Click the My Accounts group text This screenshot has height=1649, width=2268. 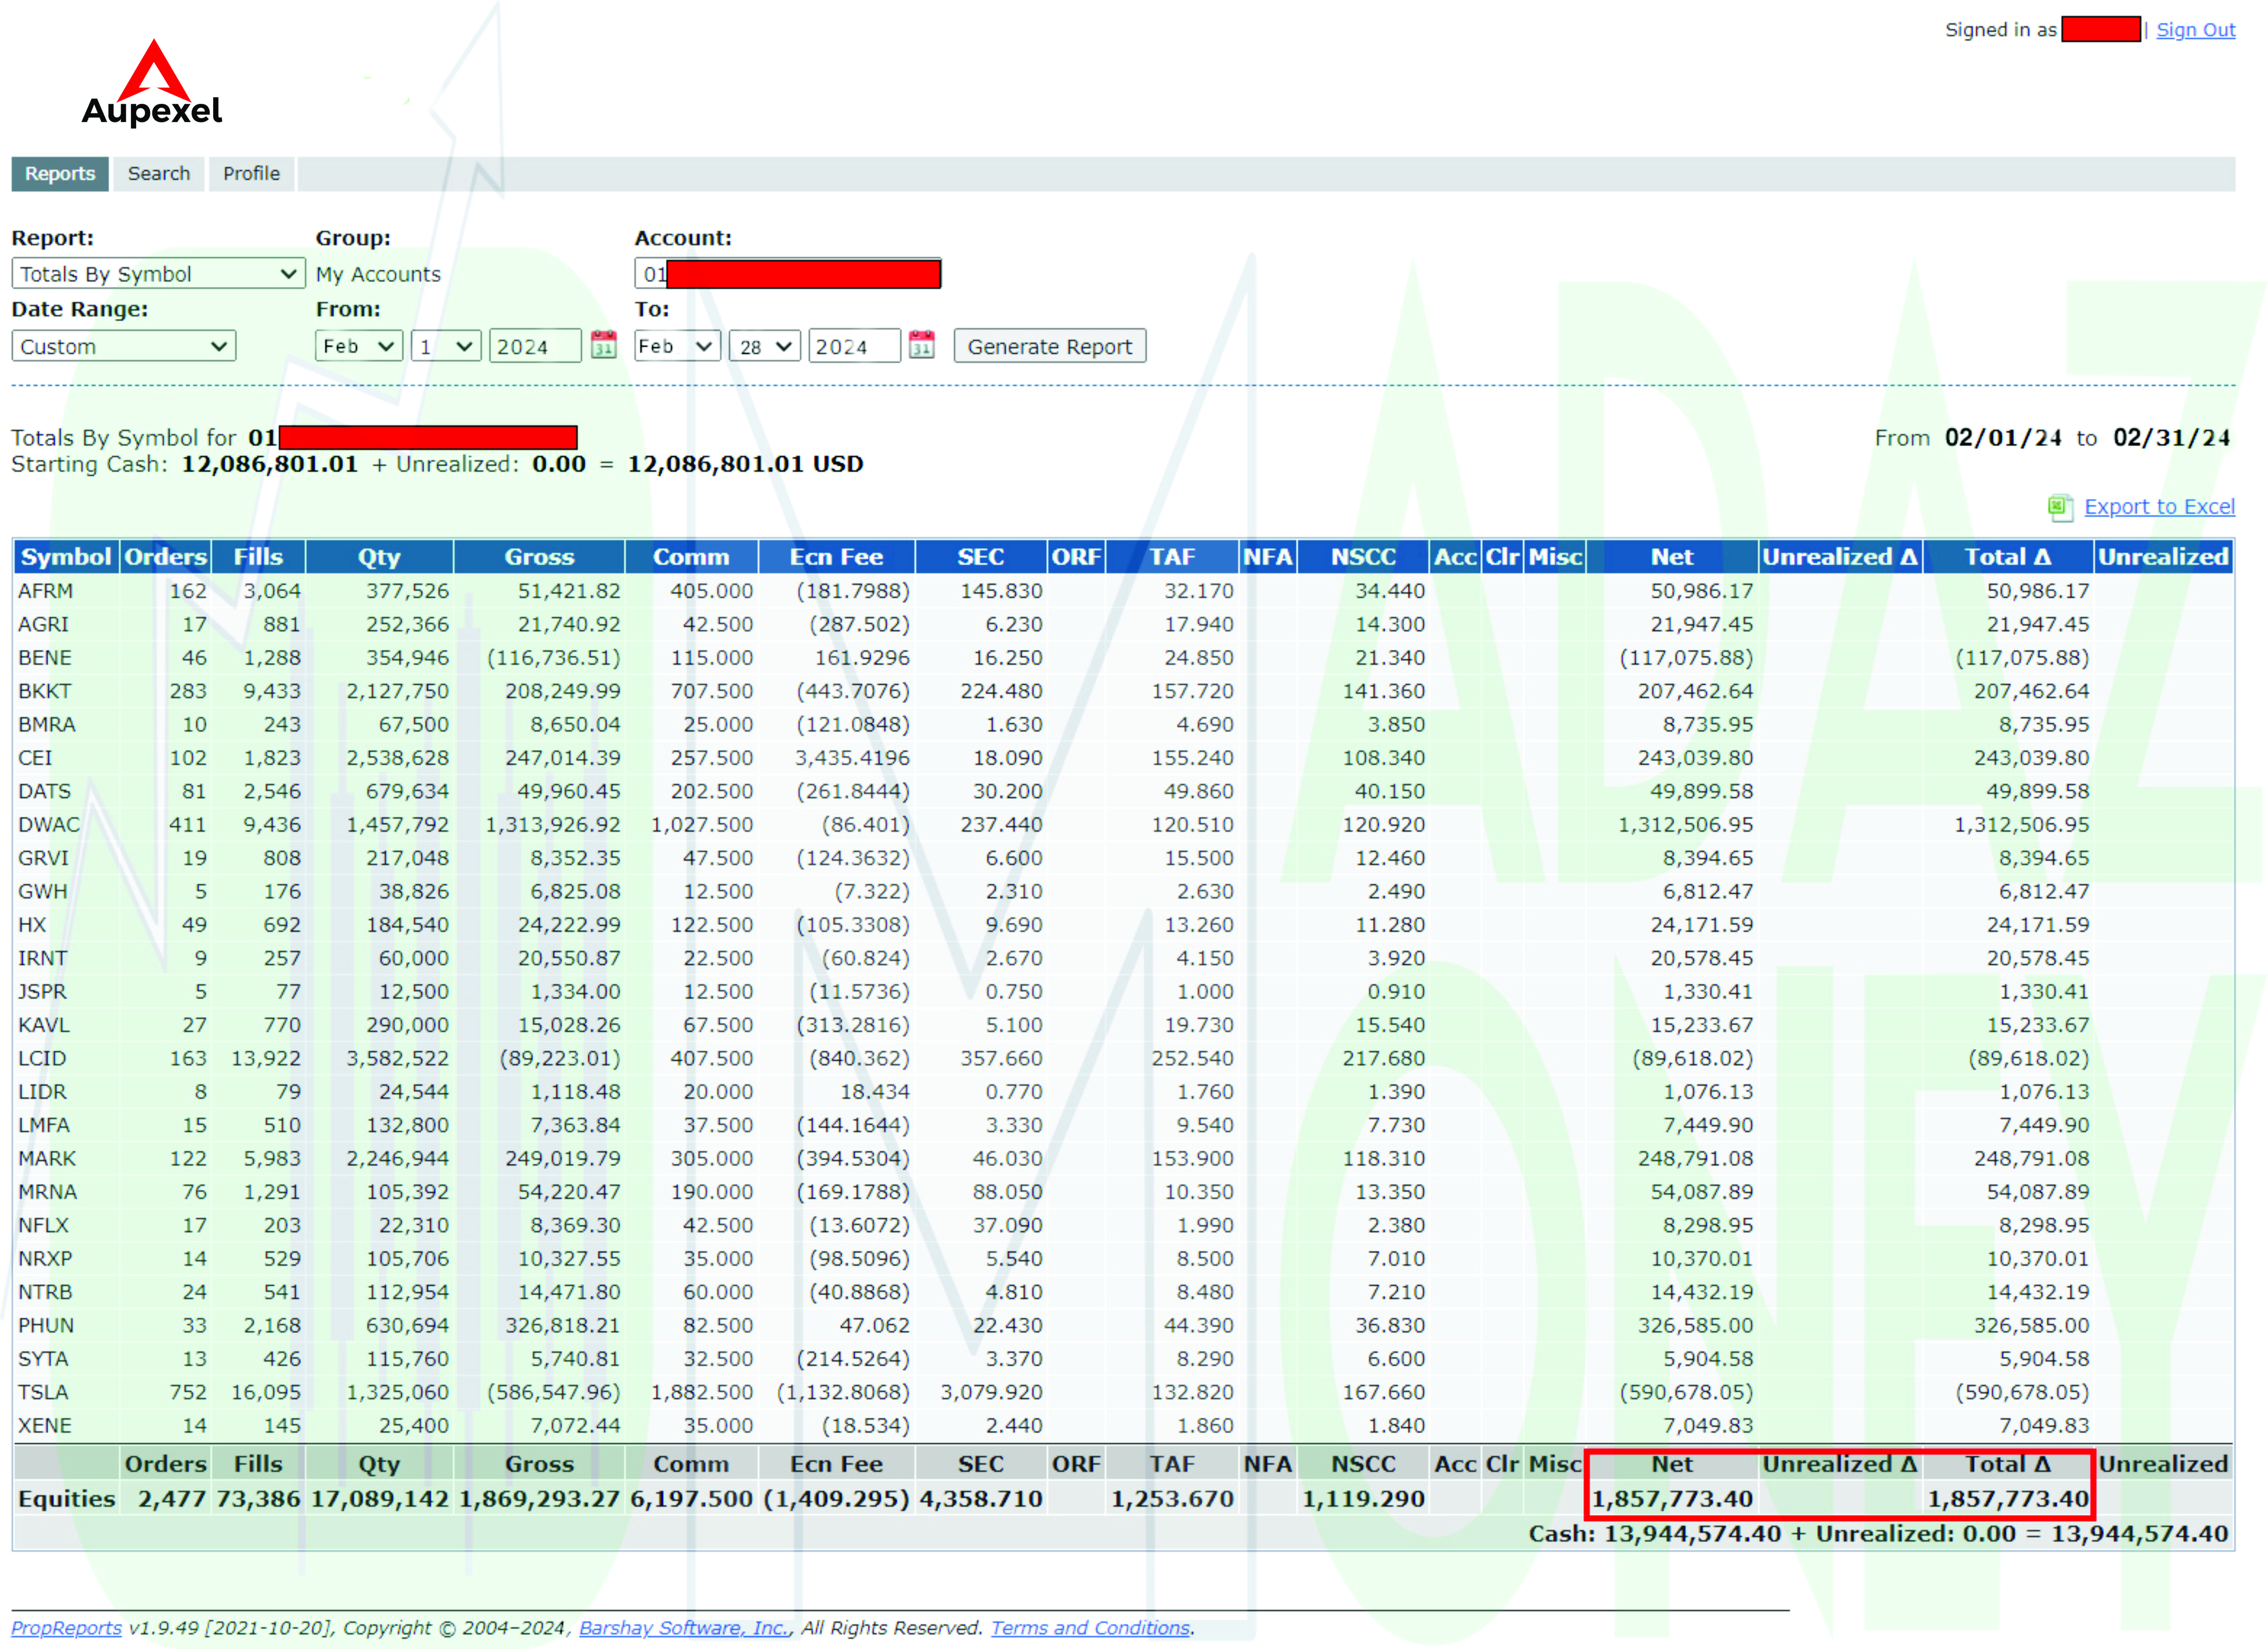[x=378, y=274]
